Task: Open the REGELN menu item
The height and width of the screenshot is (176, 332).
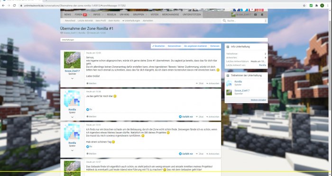Action: (x=111, y=15)
